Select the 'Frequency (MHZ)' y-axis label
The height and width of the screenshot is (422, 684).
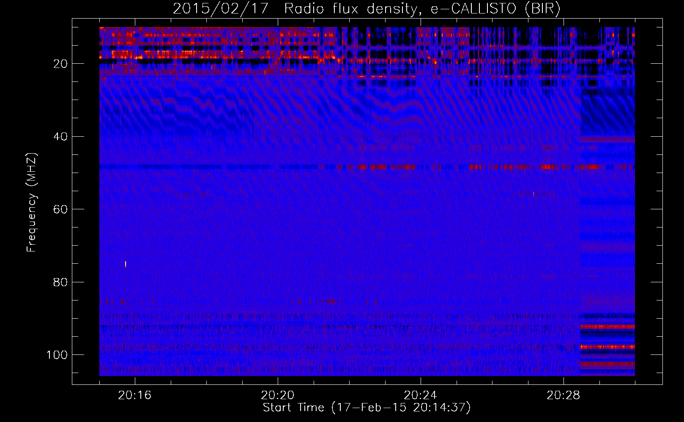pyautogui.click(x=32, y=203)
